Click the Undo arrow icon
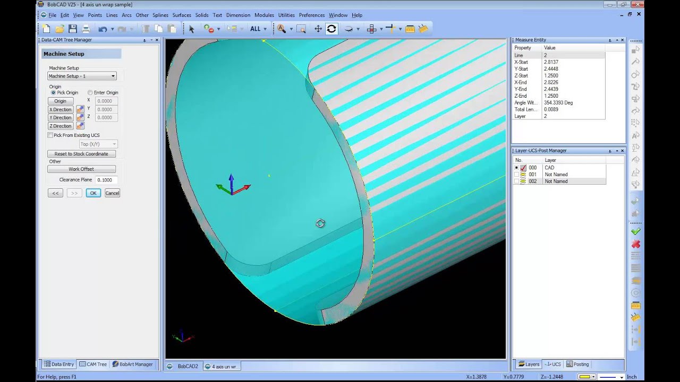This screenshot has height=382, width=680. click(103, 29)
